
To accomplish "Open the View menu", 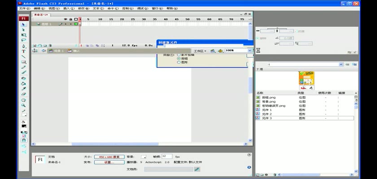I will pos(54,9).
